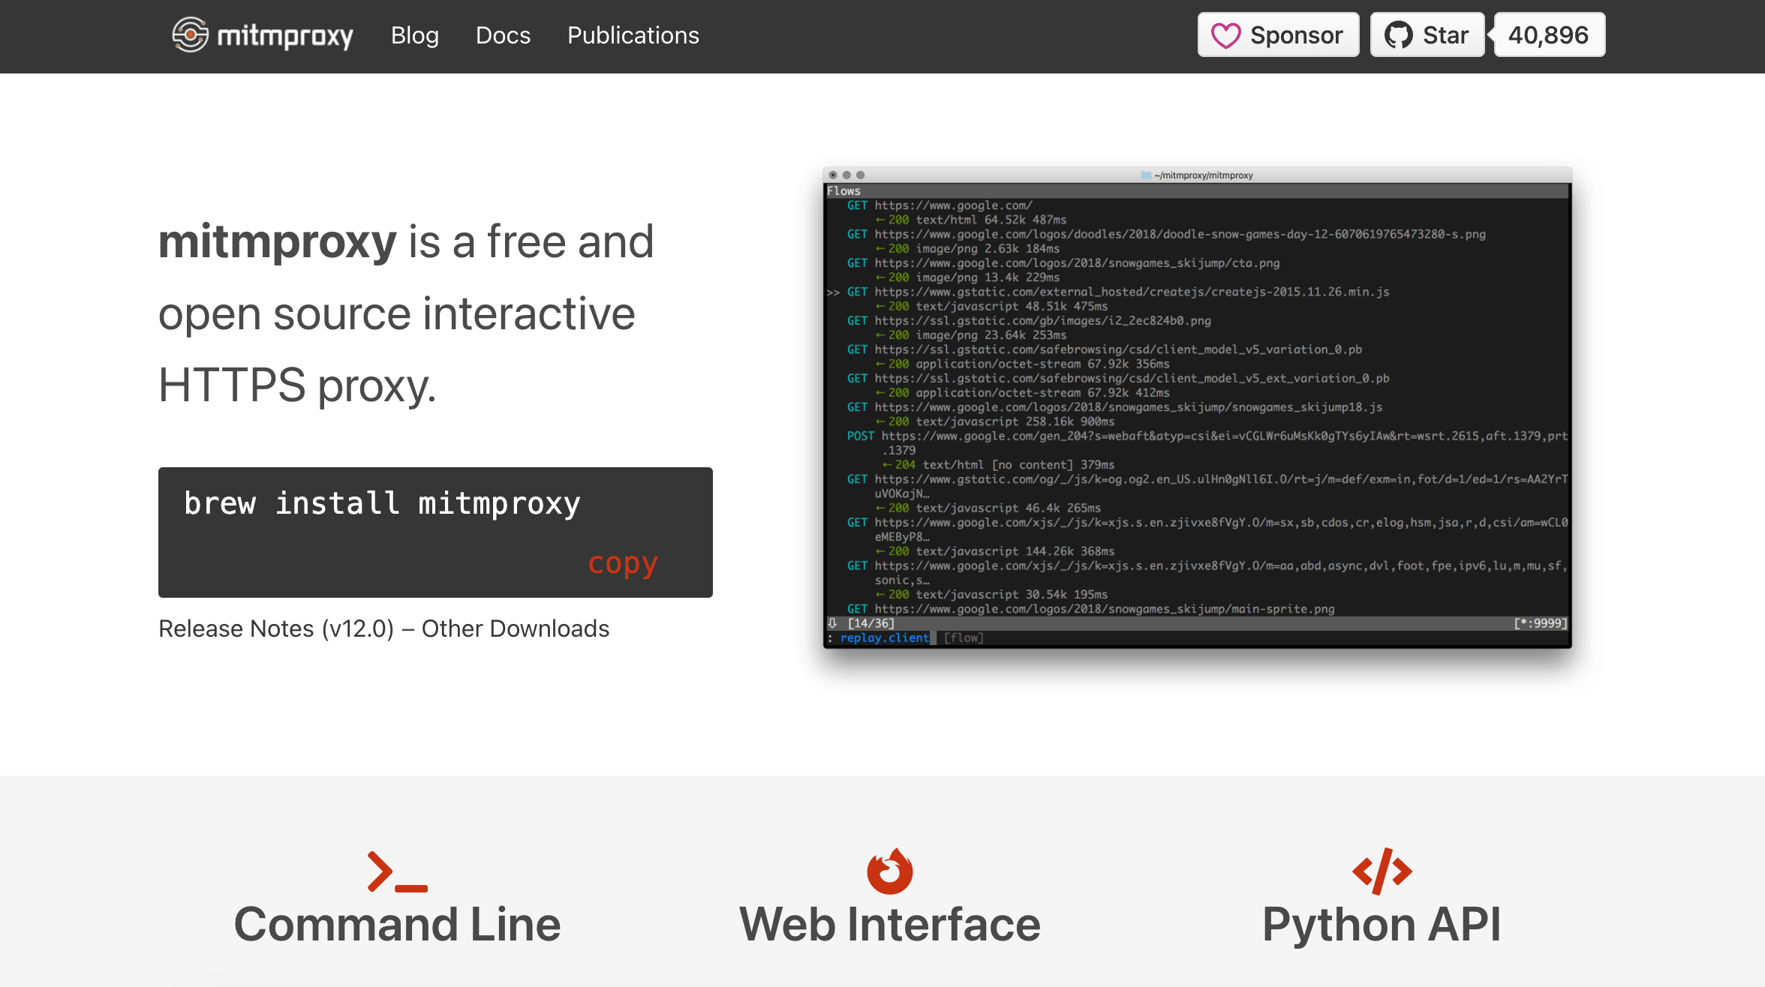Image resolution: width=1765 pixels, height=987 pixels.
Task: Click the brew install mitmproxy command text
Action: 382,503
